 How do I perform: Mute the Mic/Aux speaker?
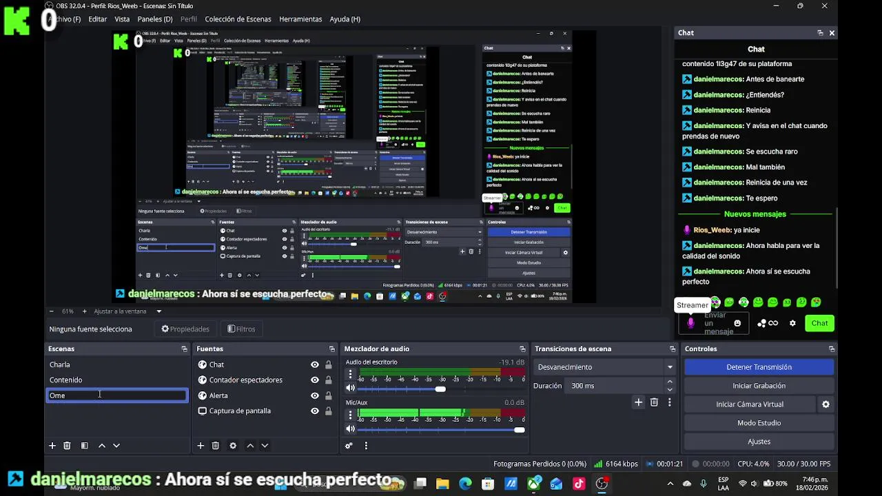[350, 429]
